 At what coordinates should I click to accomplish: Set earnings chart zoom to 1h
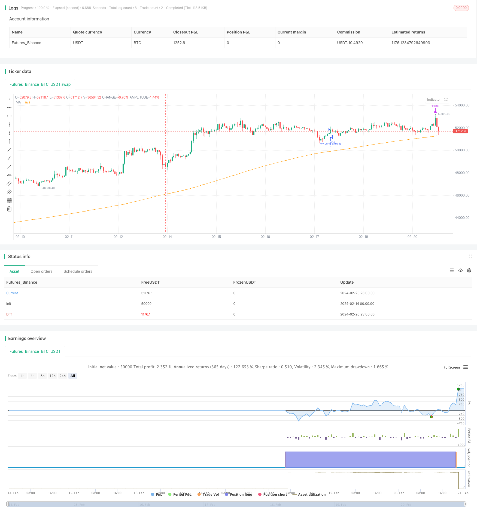pyautogui.click(x=22, y=376)
